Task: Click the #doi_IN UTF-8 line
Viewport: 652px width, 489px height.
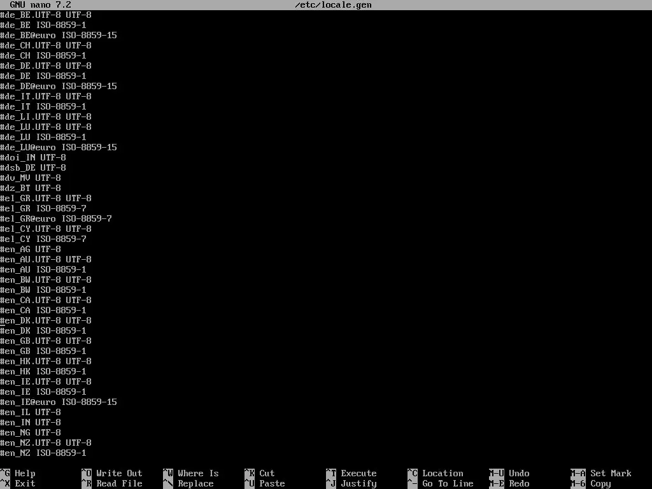Action: tap(33, 158)
